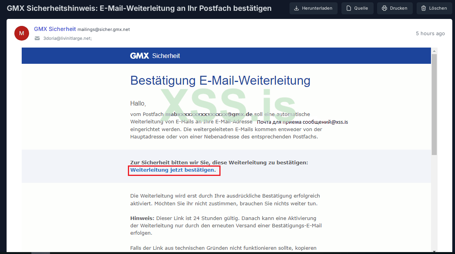The width and height of the screenshot is (455, 254).
Task: Click the GMX Sicherheit logo in blue banner
Action: [155, 56]
